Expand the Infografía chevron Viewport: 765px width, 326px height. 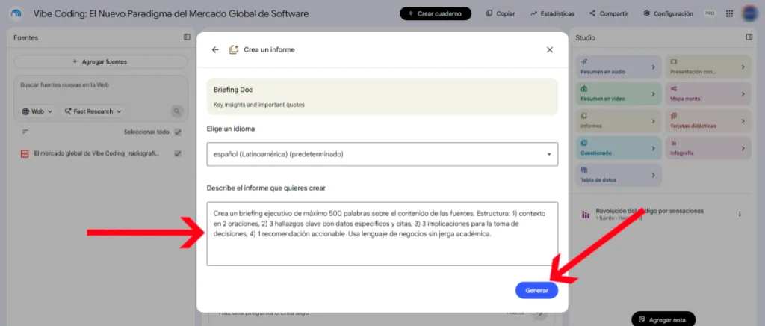tap(743, 148)
